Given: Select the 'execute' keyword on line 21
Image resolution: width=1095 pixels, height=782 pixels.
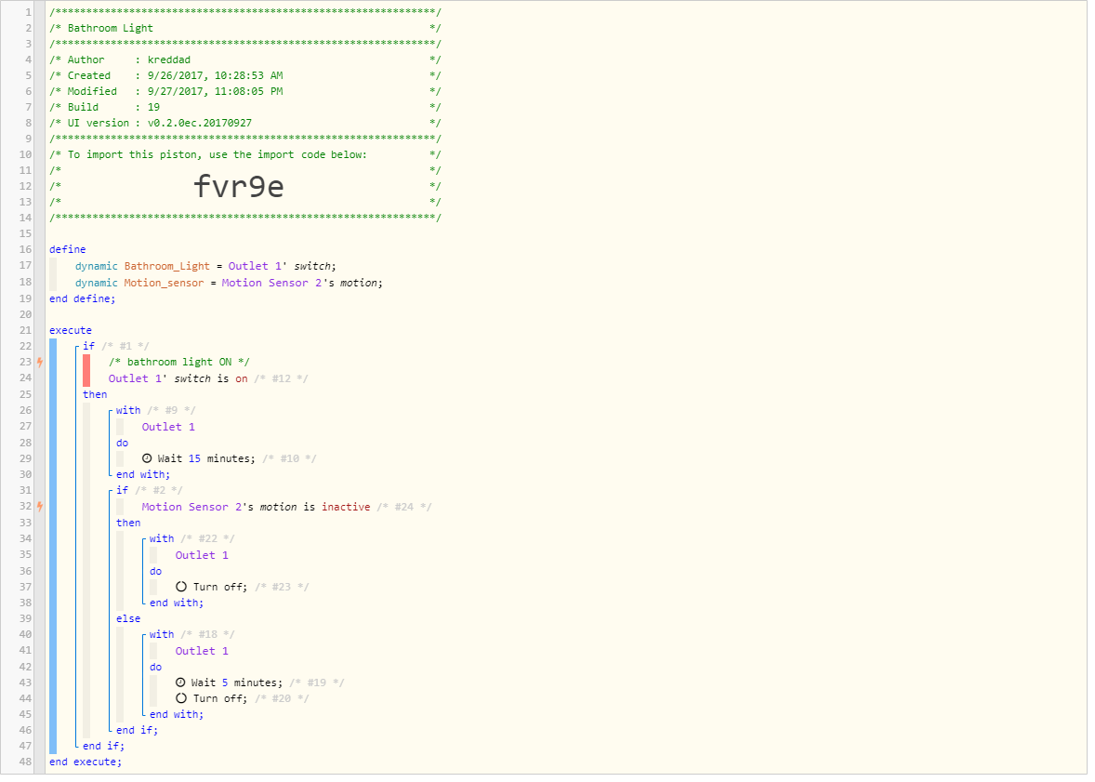Looking at the screenshot, I should point(71,330).
